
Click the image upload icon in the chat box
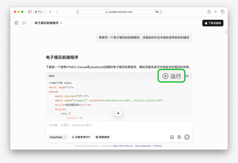click(x=172, y=137)
